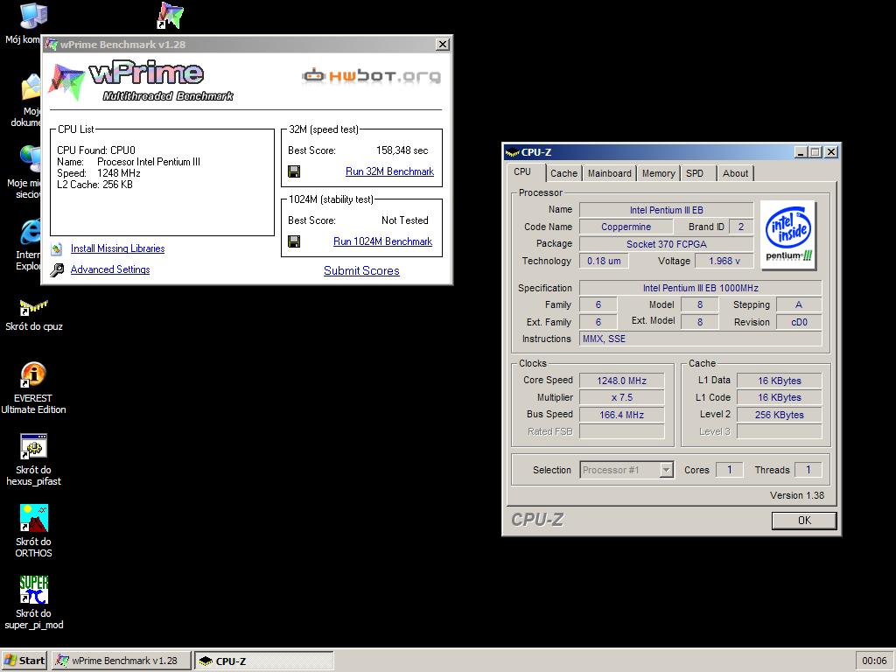This screenshot has width=896, height=672.
Task: Click the Intel Inside Pentium III logo
Action: [x=788, y=234]
